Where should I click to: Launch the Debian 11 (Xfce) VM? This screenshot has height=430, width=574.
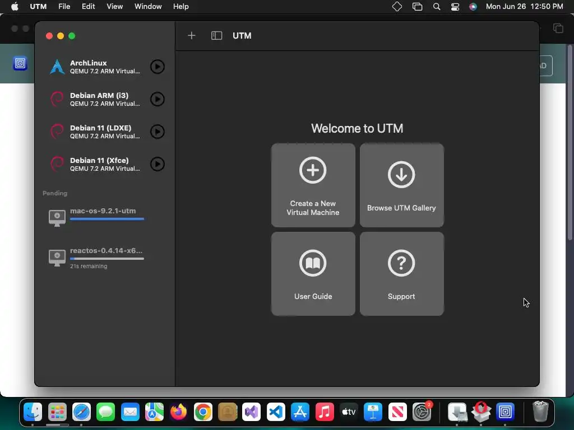pyautogui.click(x=158, y=164)
